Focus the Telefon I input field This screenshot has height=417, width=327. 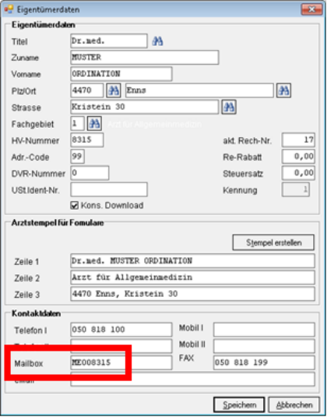pyautogui.click(x=121, y=330)
